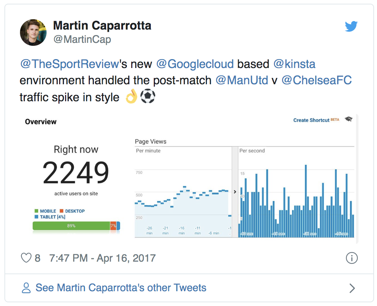Click the Twitter bird logo

(x=351, y=26)
